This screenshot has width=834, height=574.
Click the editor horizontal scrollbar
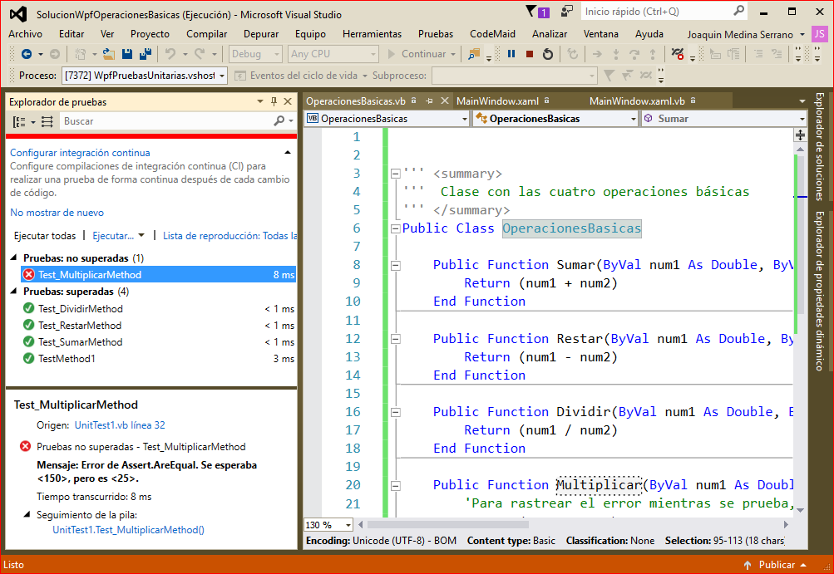[573, 524]
